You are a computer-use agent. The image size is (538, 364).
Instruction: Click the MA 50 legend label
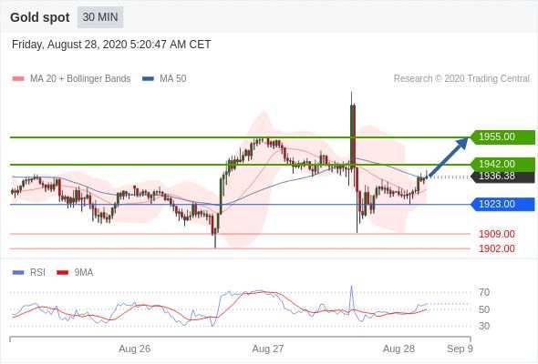coord(173,79)
